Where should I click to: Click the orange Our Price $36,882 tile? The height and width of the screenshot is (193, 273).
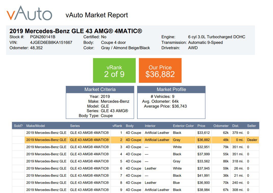point(160,71)
